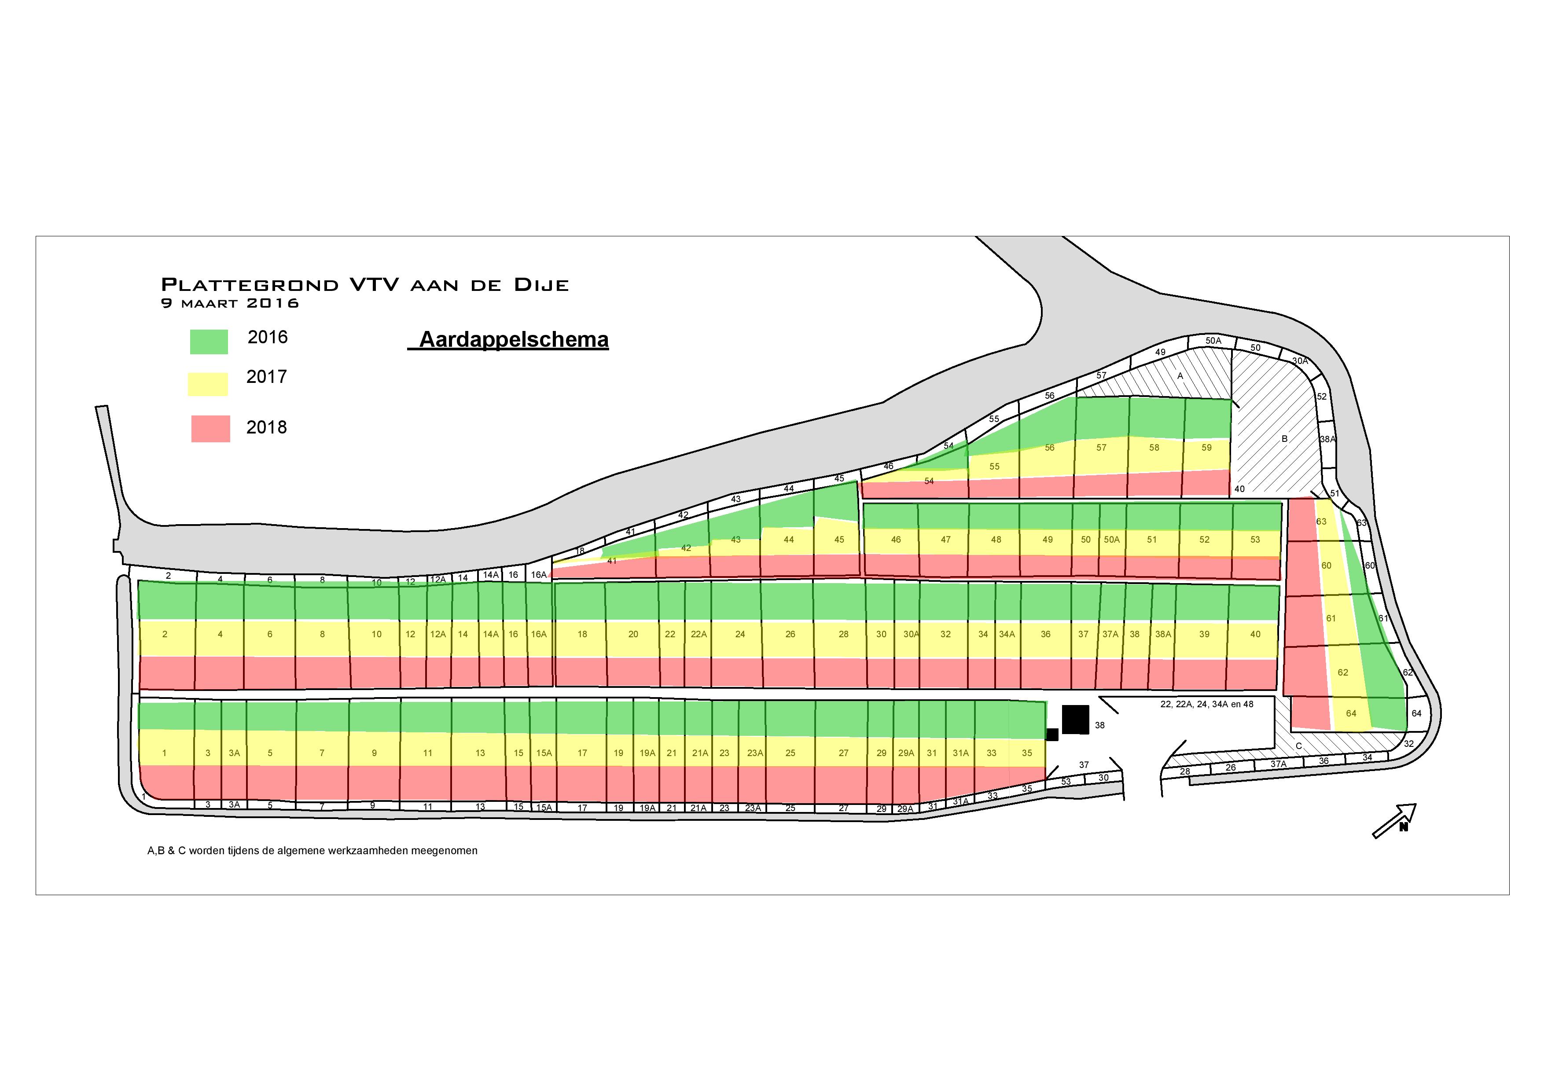Viewport: 1544px width, 1091px height.
Task: Click the label 22, 22A, 24, 34A en 48
Action: tap(1206, 705)
